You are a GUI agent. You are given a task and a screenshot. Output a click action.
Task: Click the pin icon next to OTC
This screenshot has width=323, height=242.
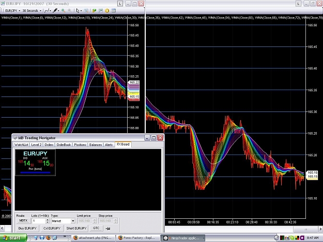(x=107, y=228)
